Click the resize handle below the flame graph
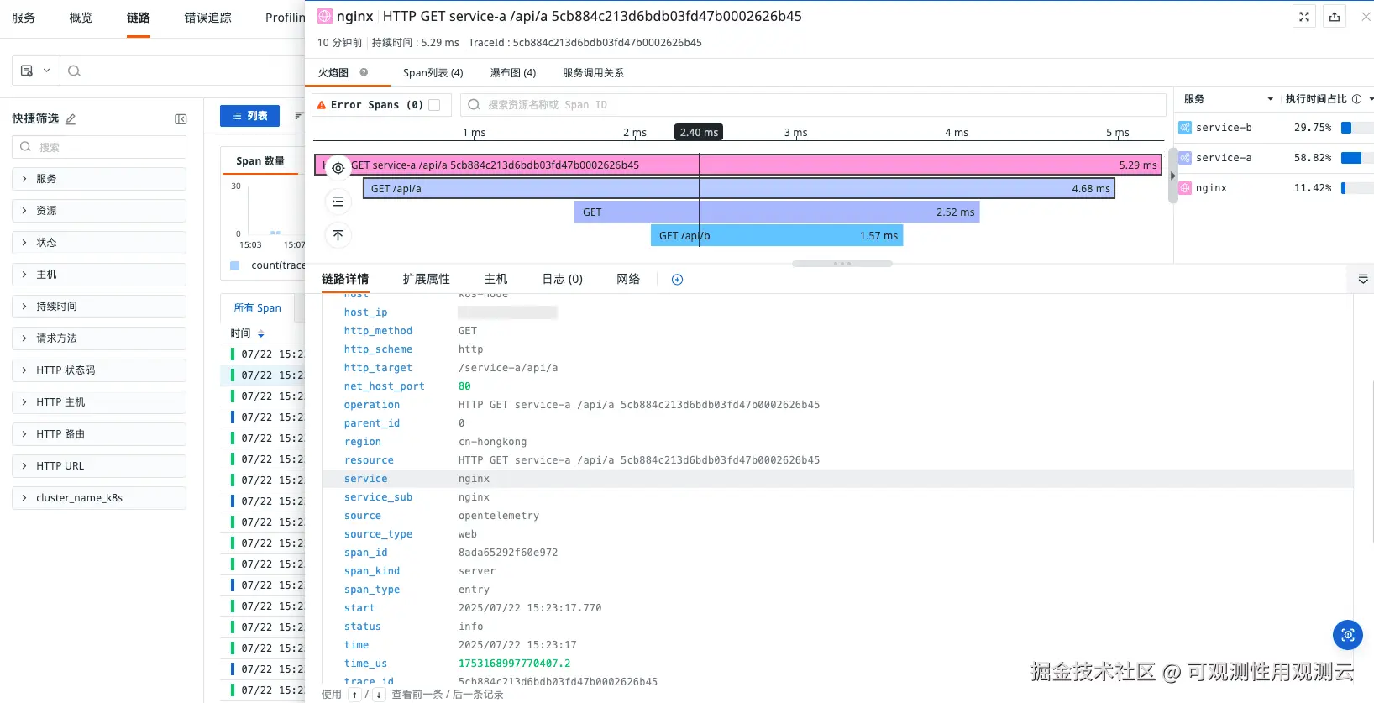Screen dimensions: 1374x703 pyautogui.click(x=842, y=264)
